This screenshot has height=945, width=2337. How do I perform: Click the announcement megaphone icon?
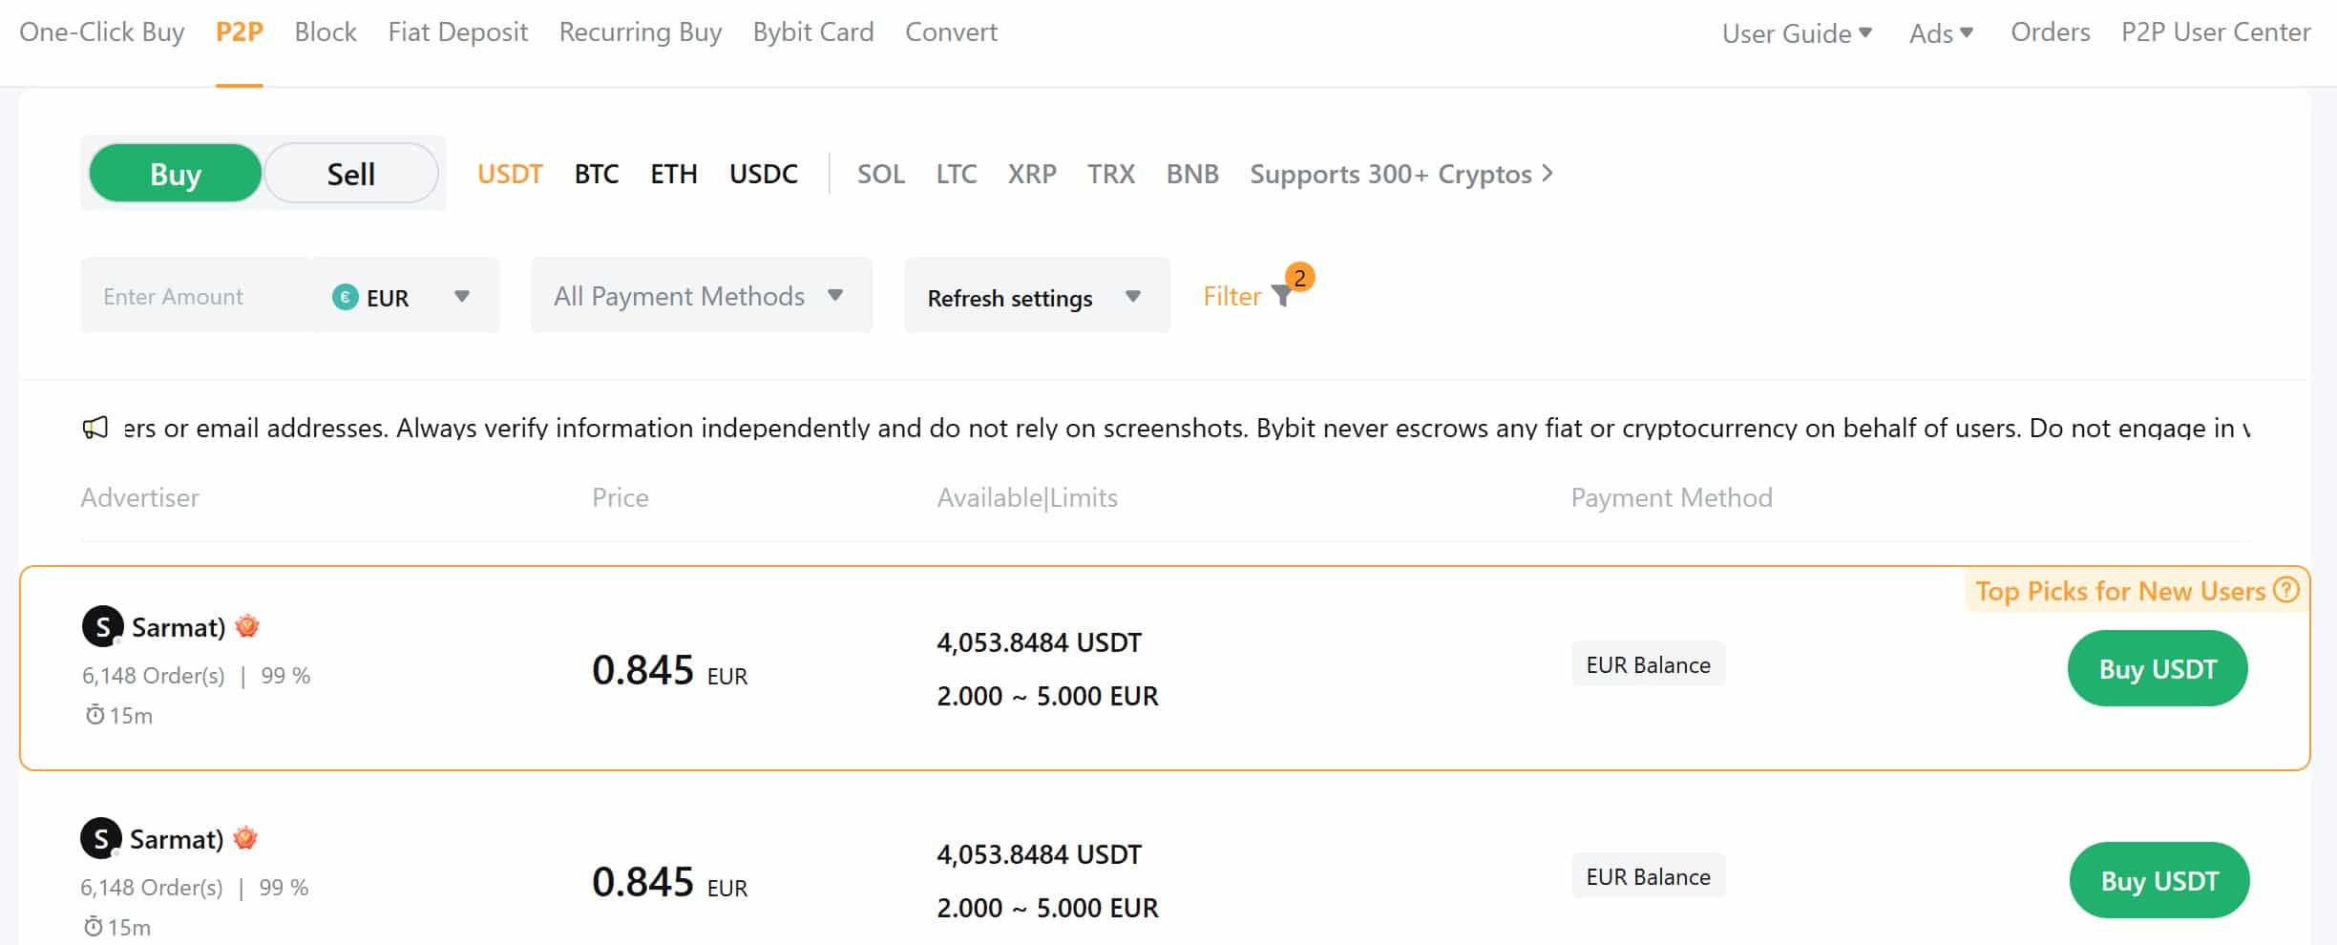[95, 428]
